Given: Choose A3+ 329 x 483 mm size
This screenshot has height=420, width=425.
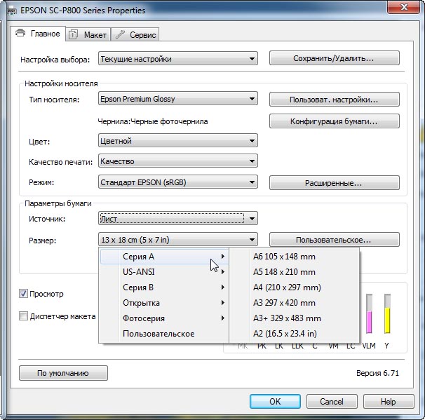Looking at the screenshot, I should 295,318.
